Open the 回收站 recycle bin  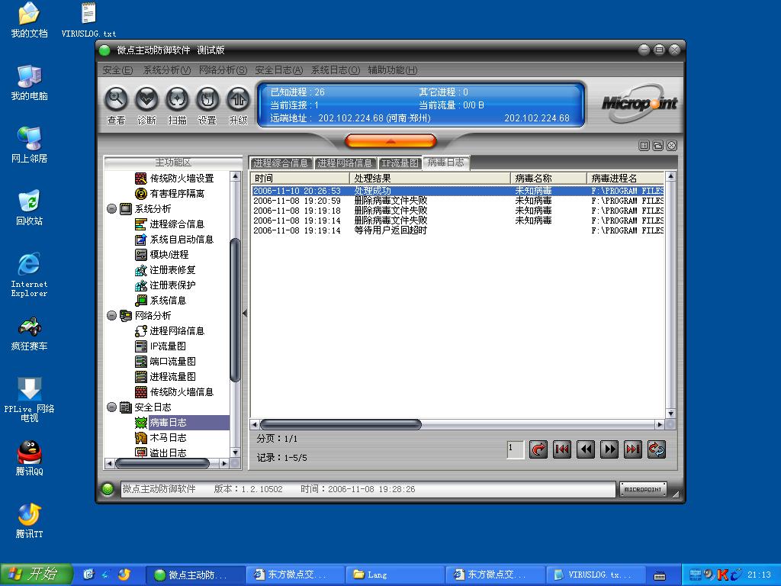click(x=30, y=208)
